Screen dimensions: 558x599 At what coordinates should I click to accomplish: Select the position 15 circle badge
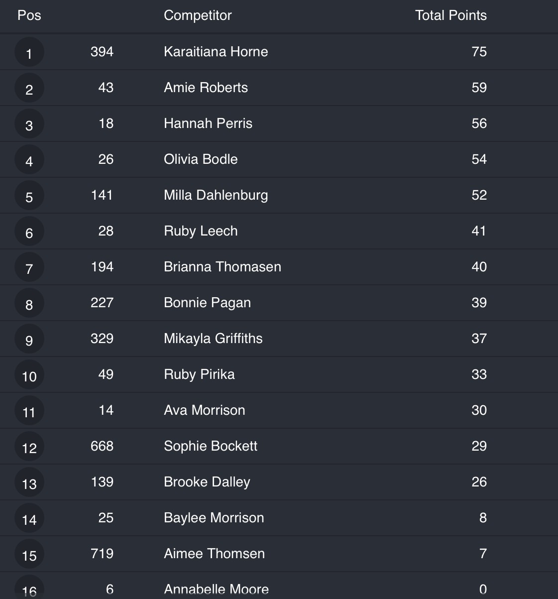29,554
